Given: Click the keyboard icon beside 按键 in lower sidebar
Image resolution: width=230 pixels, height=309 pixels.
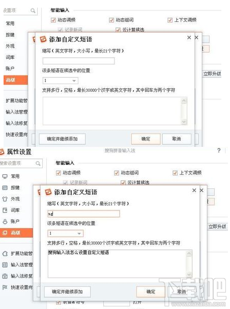Looking at the screenshot, I should pos(5,188).
